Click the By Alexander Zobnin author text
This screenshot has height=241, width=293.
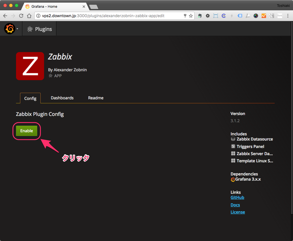point(68,70)
